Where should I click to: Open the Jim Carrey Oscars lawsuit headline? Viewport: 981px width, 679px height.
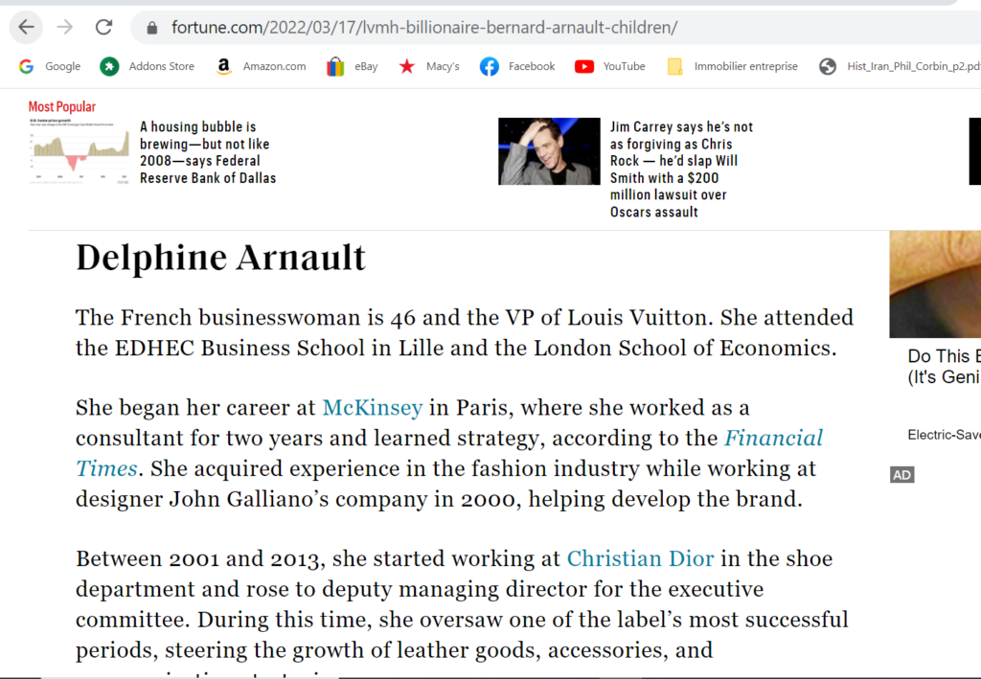(x=681, y=169)
